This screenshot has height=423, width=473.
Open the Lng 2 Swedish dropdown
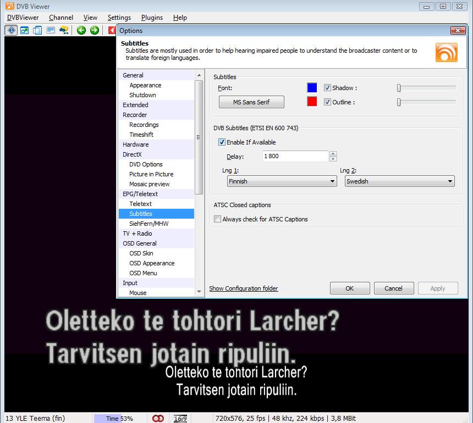pyautogui.click(x=399, y=181)
